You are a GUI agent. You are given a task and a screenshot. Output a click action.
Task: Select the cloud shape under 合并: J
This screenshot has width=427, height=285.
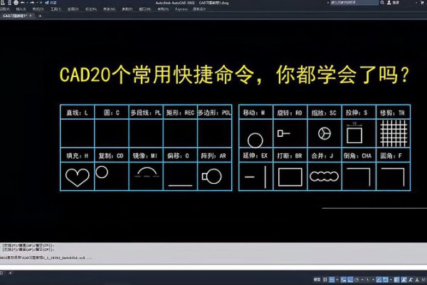(324, 177)
